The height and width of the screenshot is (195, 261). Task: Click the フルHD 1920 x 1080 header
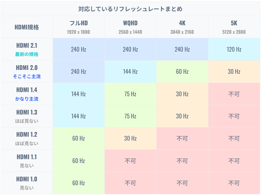79,27
